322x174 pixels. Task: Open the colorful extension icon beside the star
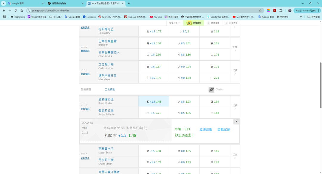pyautogui.click(x=268, y=10)
